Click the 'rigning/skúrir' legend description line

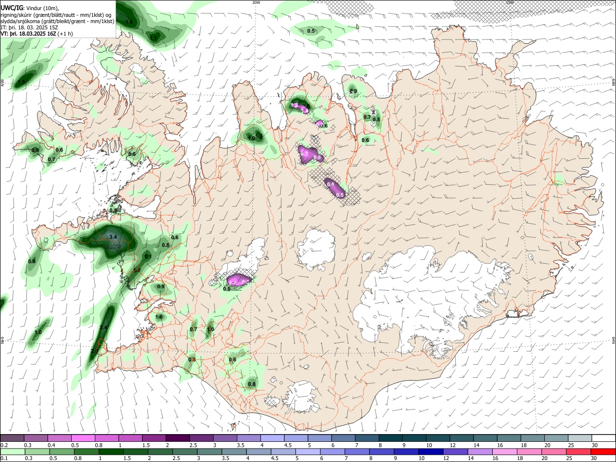[56, 15]
